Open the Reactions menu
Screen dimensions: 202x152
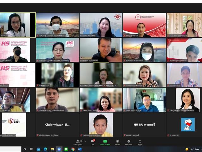pos(128,143)
